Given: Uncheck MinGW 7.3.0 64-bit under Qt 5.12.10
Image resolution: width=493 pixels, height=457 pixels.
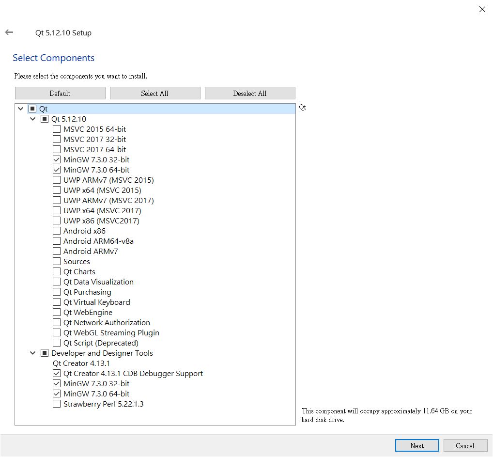Looking at the screenshot, I should tap(57, 170).
